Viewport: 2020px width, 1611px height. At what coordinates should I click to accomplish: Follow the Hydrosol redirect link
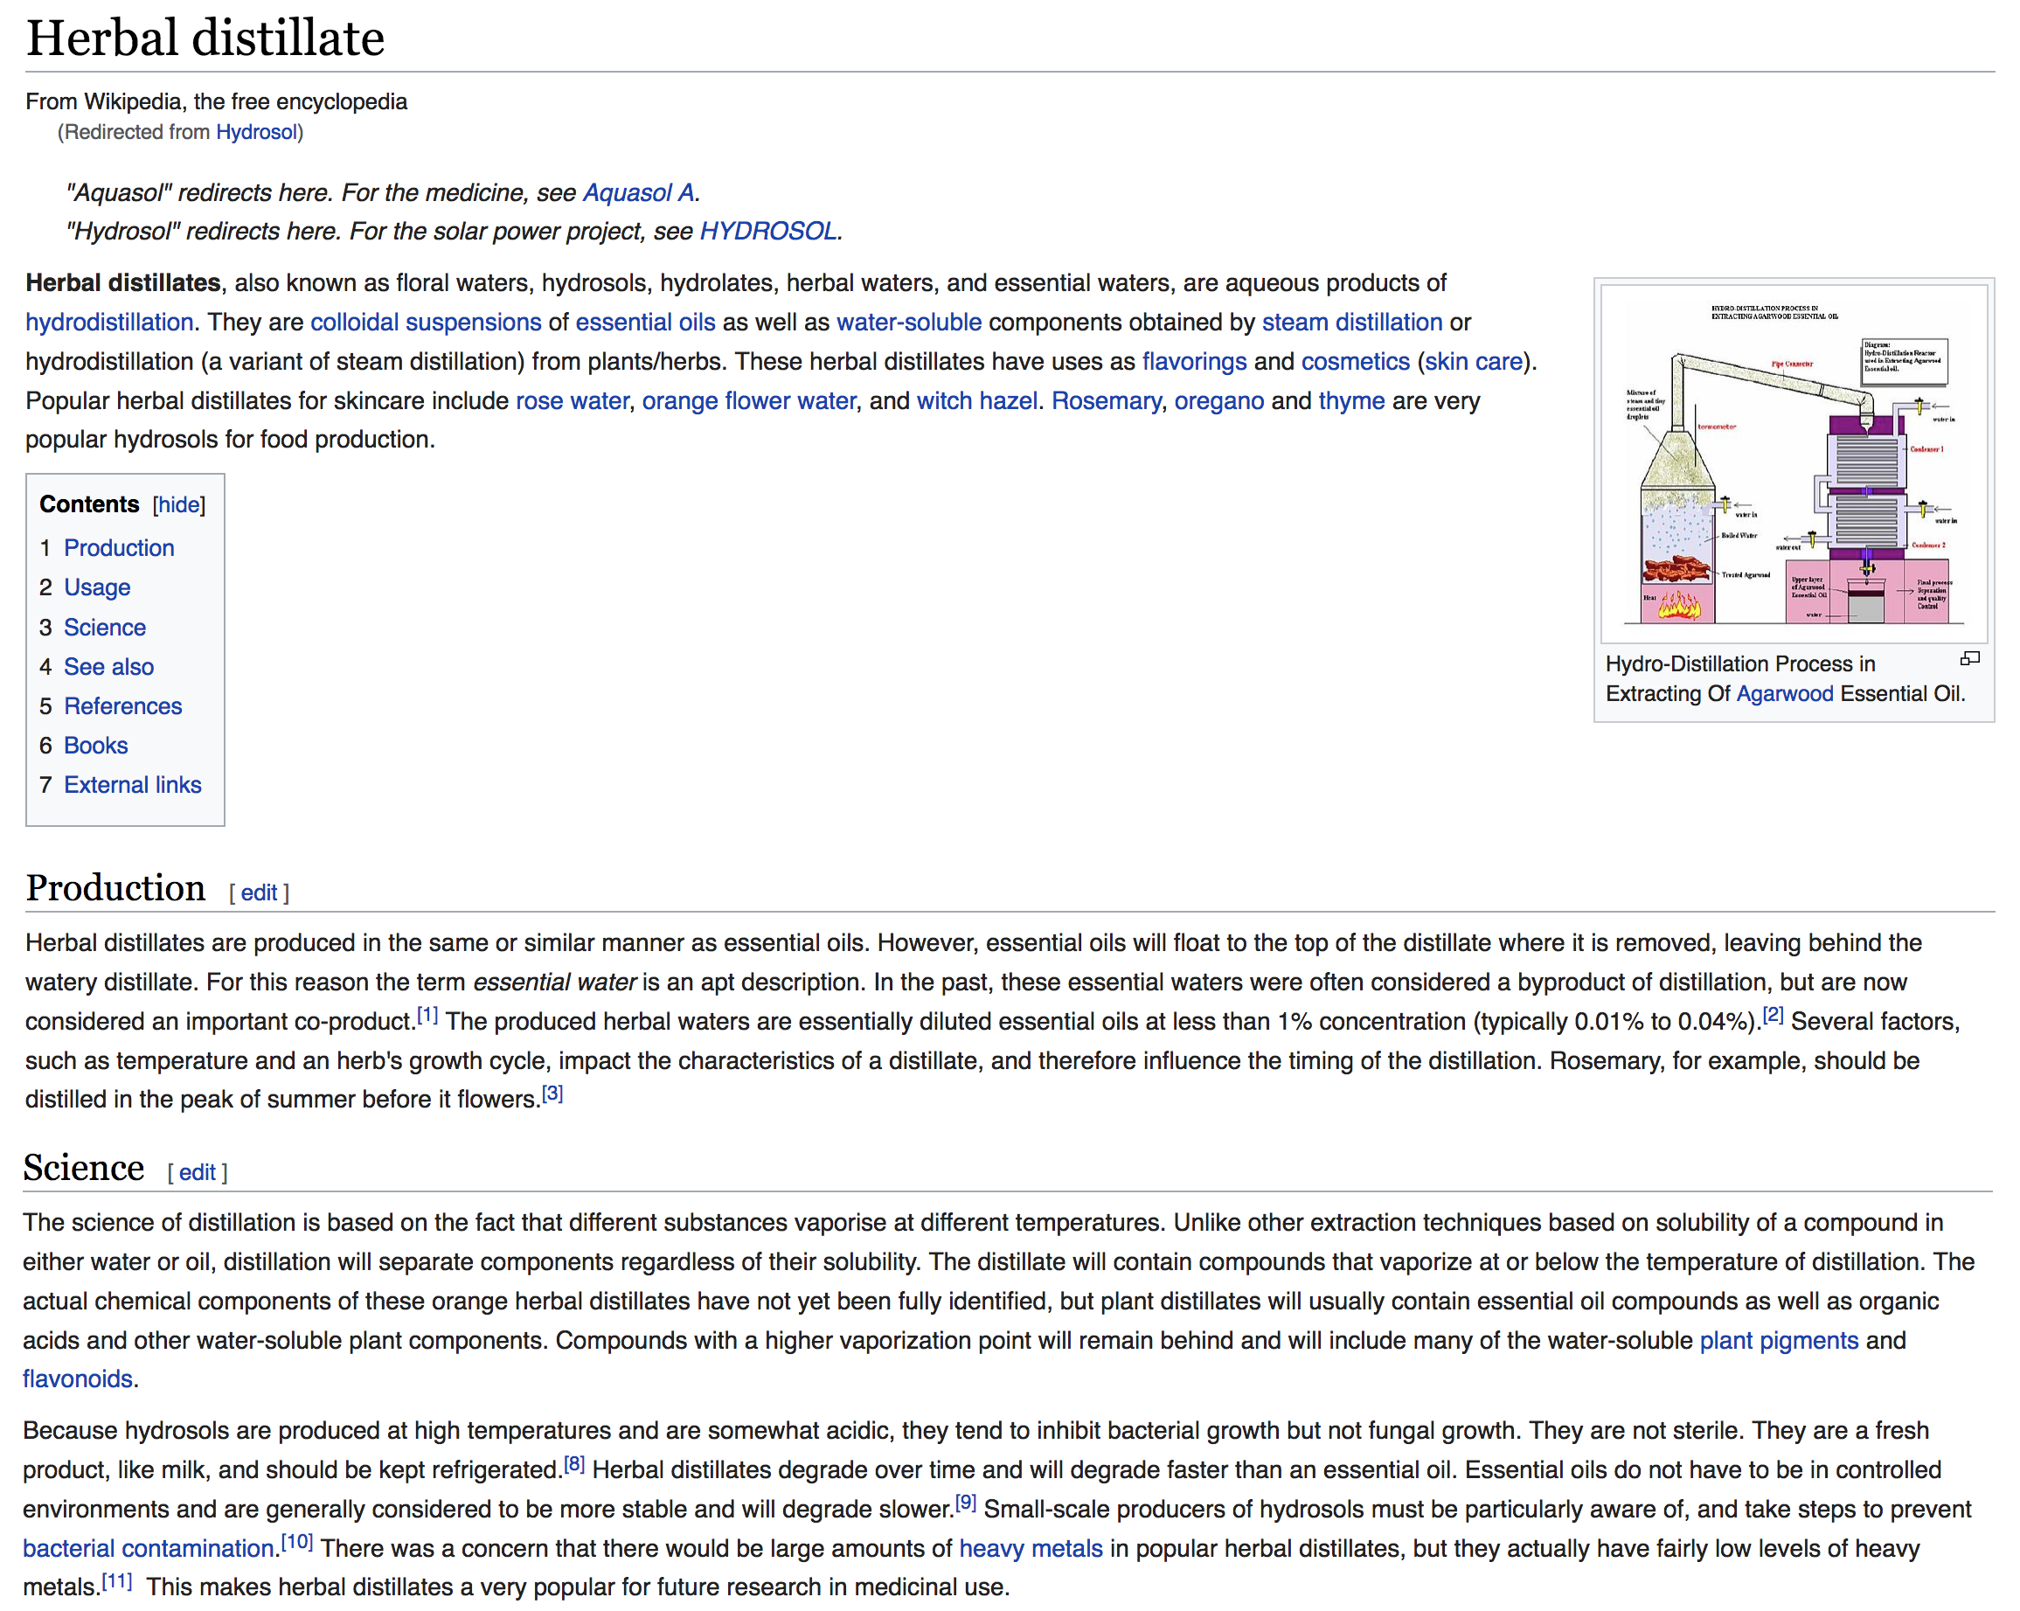256,132
